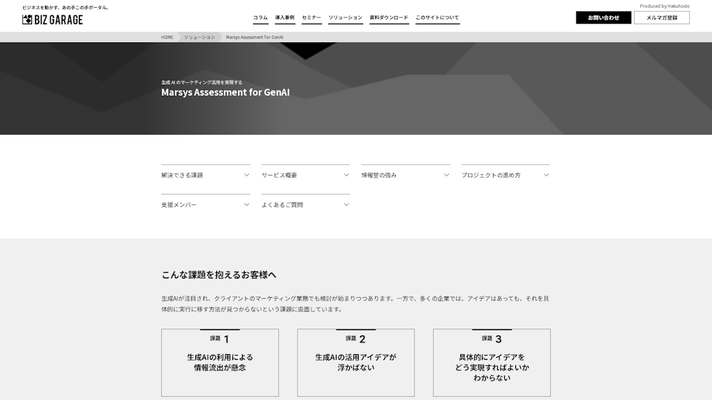Click chevron next to プロジェクトの進め方
Viewport: 712px width, 400px height.
click(x=547, y=175)
